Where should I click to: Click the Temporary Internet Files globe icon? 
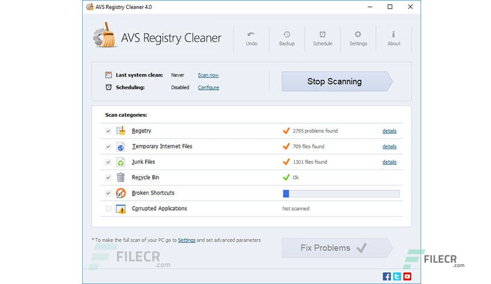pyautogui.click(x=121, y=146)
